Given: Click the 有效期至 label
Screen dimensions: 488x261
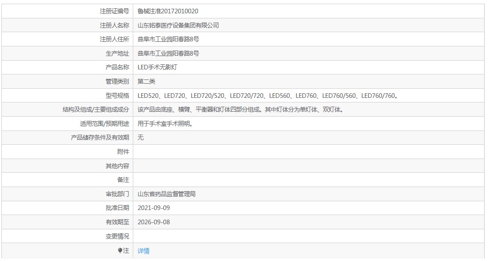Looking at the screenshot, I should click(117, 222).
